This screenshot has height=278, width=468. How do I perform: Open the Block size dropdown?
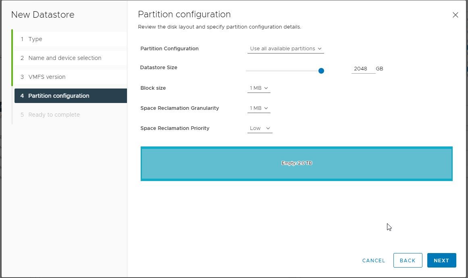pos(258,88)
